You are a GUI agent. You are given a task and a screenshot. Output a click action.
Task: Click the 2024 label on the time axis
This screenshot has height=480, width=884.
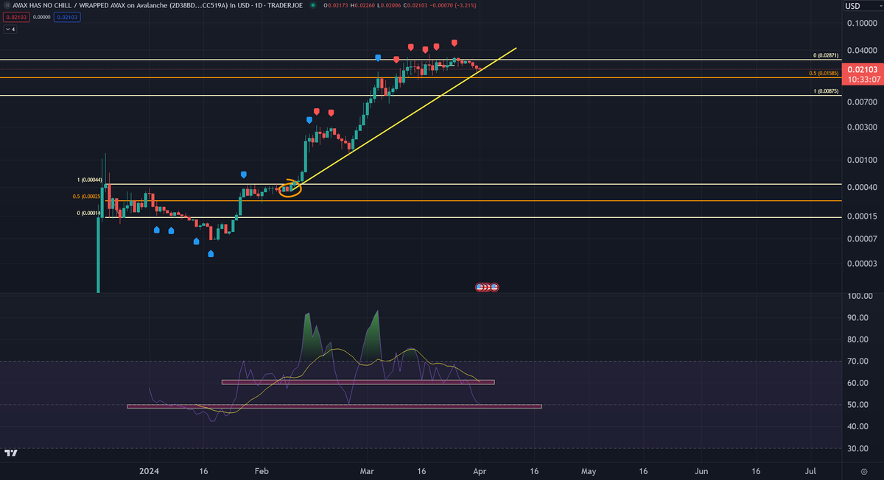click(150, 470)
